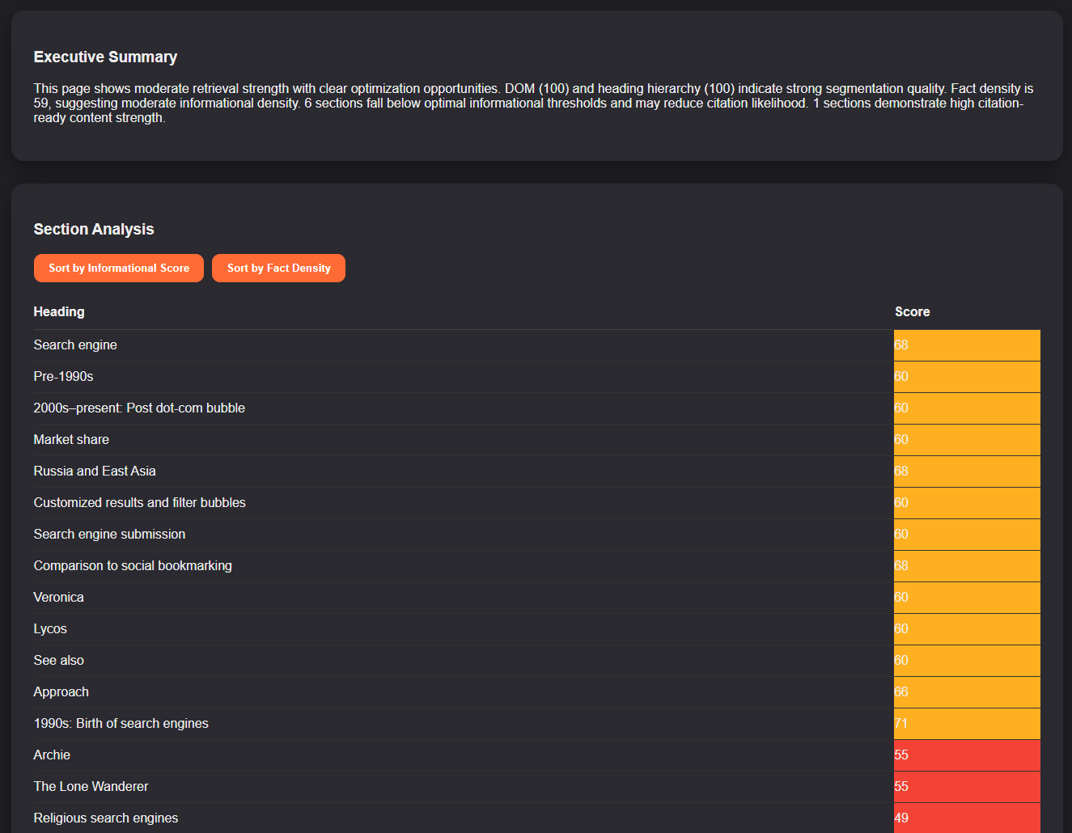Viewport: 1072px width, 833px height.
Task: Select the Lycos section row
Action: 50,629
